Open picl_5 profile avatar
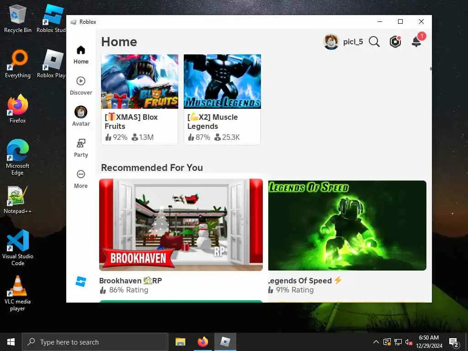Viewport: 468px width, 351px height. [331, 42]
